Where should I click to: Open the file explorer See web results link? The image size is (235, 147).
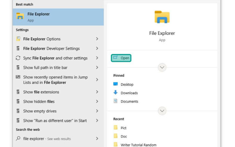point(59,139)
